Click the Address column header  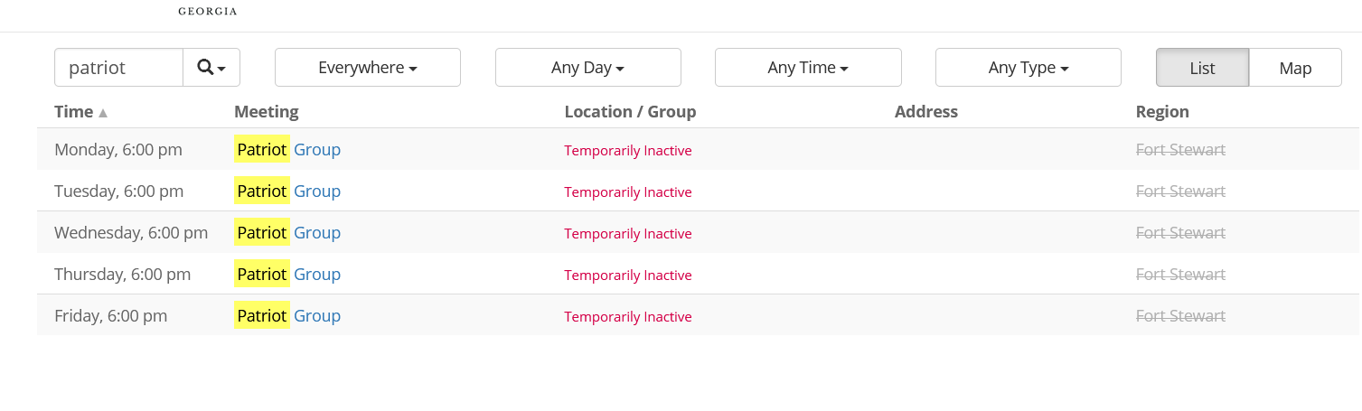point(925,112)
